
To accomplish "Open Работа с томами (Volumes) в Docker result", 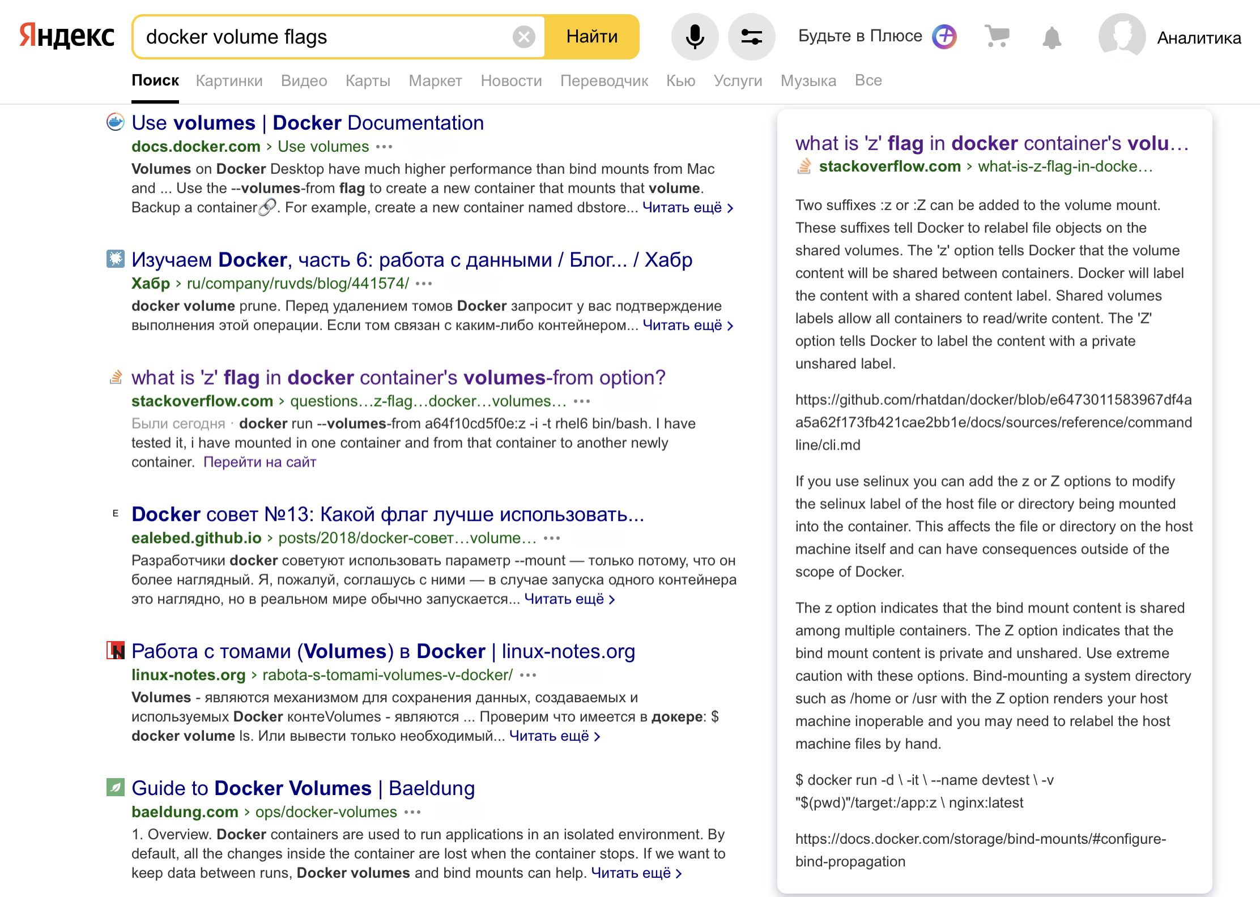I will (x=383, y=651).
